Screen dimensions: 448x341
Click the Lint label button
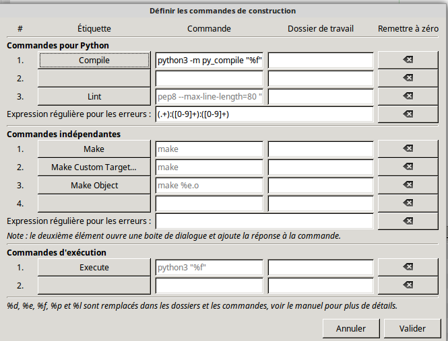pyautogui.click(x=94, y=96)
